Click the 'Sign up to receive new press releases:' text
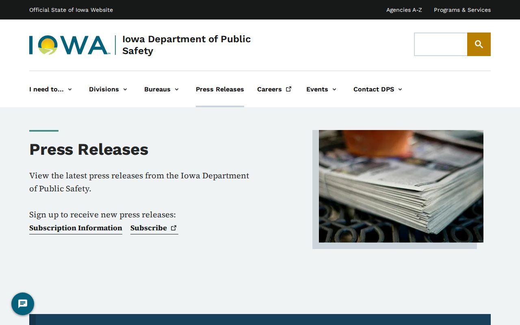Viewport: 520px width, 325px height. 102,214
